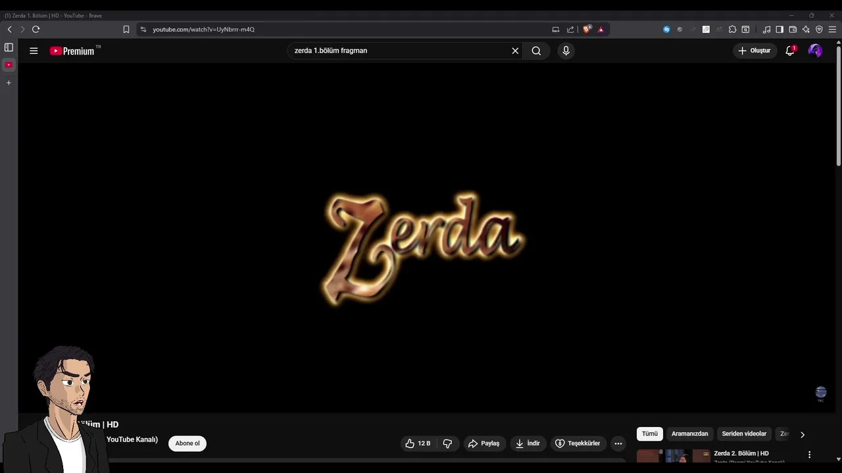Viewport: 842px width, 473px height.
Task: Open Zerda 2. Bölüm | HD video link
Action: (x=741, y=453)
